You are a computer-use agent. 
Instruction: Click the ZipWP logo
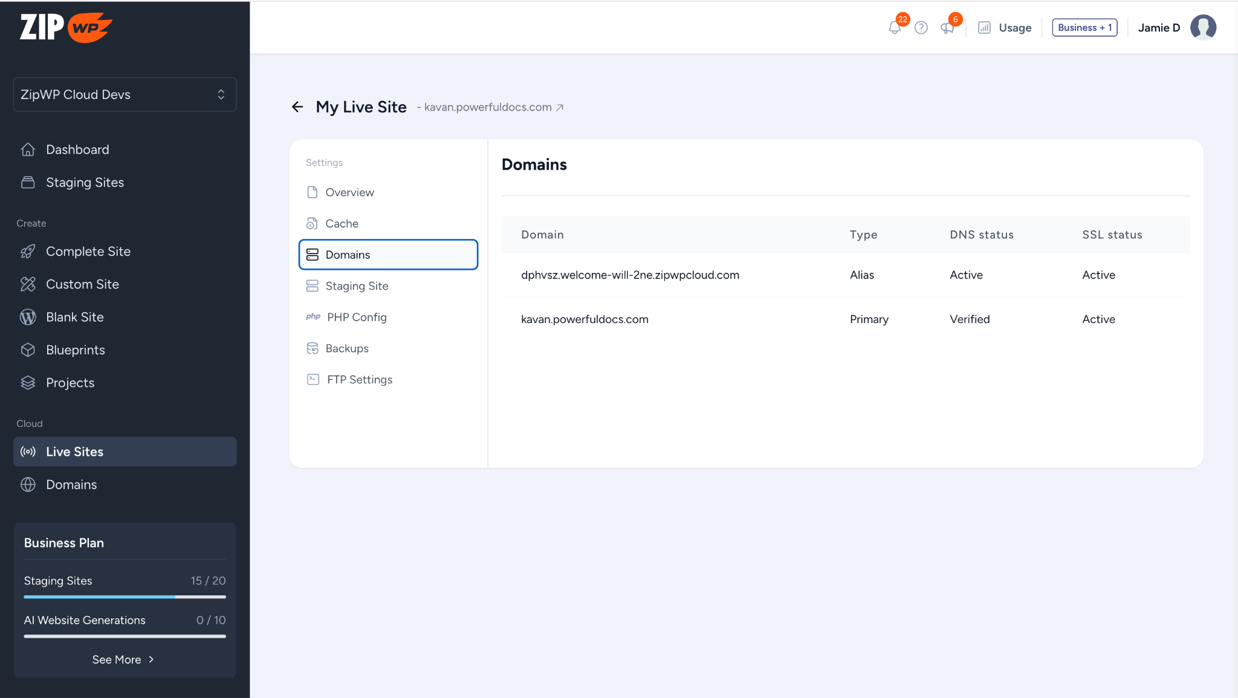(66, 28)
